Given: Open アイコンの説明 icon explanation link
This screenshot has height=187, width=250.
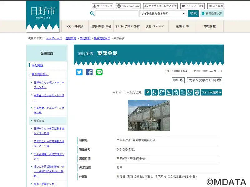Looking at the screenshot, I should click(x=212, y=93).
